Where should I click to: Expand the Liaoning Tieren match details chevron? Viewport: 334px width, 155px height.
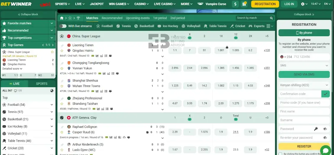(x=163, y=57)
